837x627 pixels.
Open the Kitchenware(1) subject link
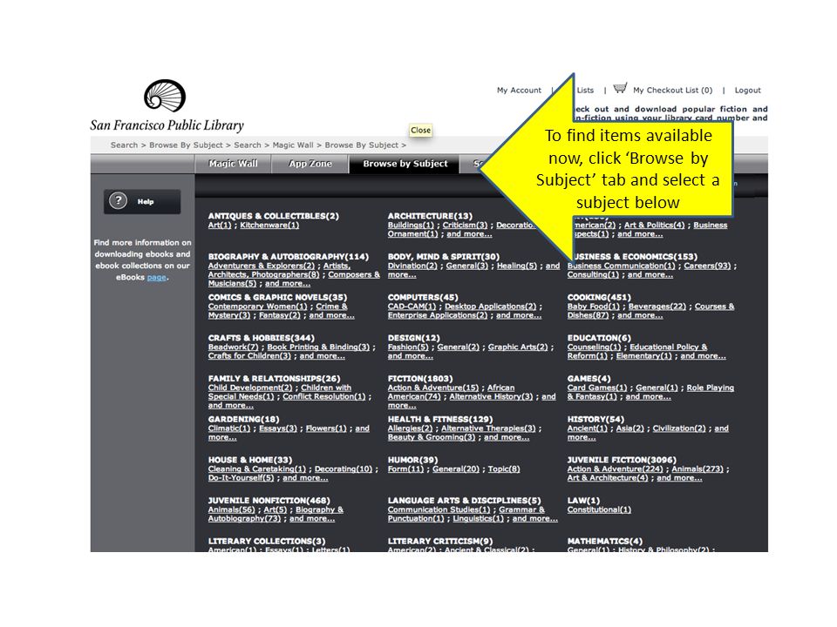point(269,225)
